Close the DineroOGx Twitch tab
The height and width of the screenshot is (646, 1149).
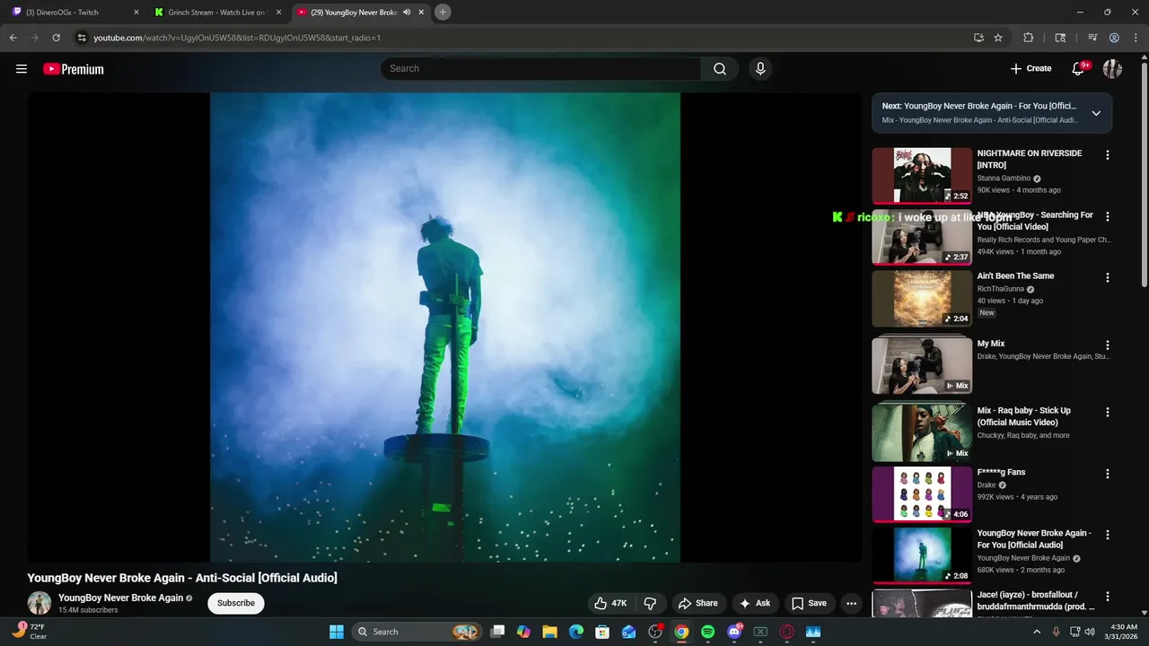(x=136, y=13)
